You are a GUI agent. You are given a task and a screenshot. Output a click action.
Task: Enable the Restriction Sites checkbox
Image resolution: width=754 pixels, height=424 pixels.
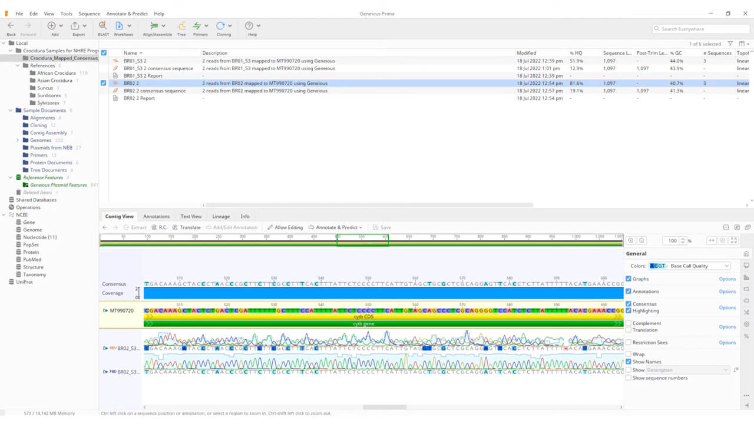click(629, 342)
